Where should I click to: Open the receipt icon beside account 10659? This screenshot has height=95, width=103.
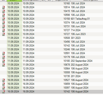pos(4,84)
